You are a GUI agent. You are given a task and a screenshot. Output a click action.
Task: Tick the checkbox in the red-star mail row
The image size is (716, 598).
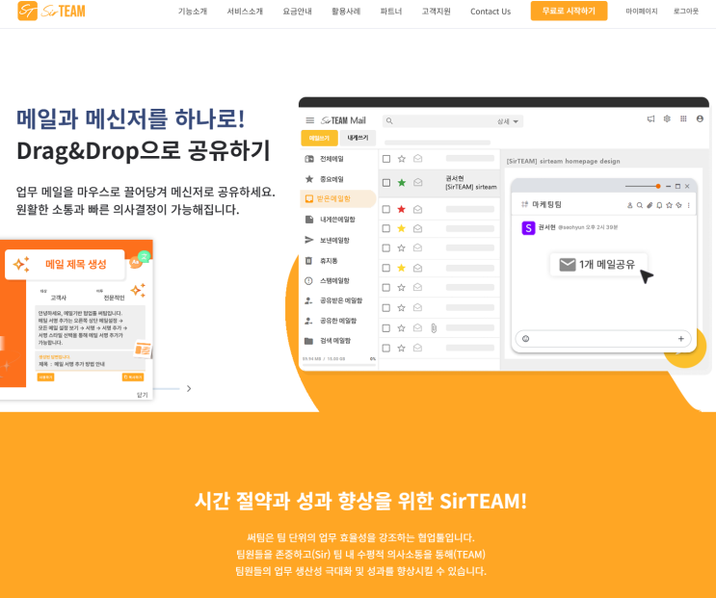tap(386, 209)
